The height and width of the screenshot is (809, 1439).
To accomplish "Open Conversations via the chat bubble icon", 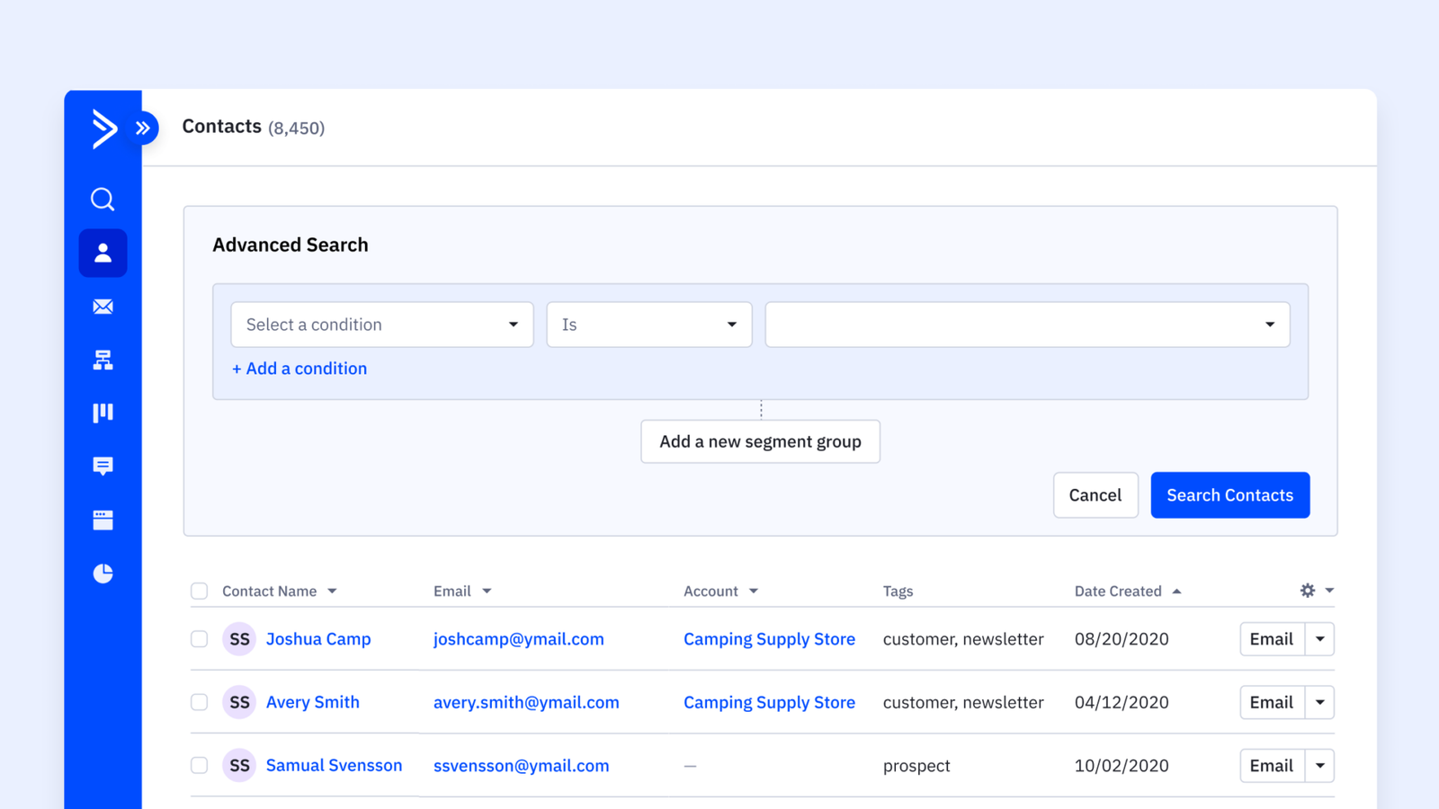I will [x=103, y=466].
